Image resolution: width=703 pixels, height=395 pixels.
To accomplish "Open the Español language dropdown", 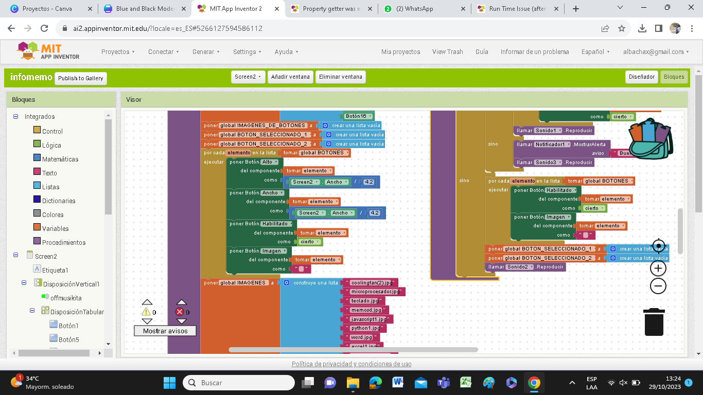I will (x=595, y=51).
